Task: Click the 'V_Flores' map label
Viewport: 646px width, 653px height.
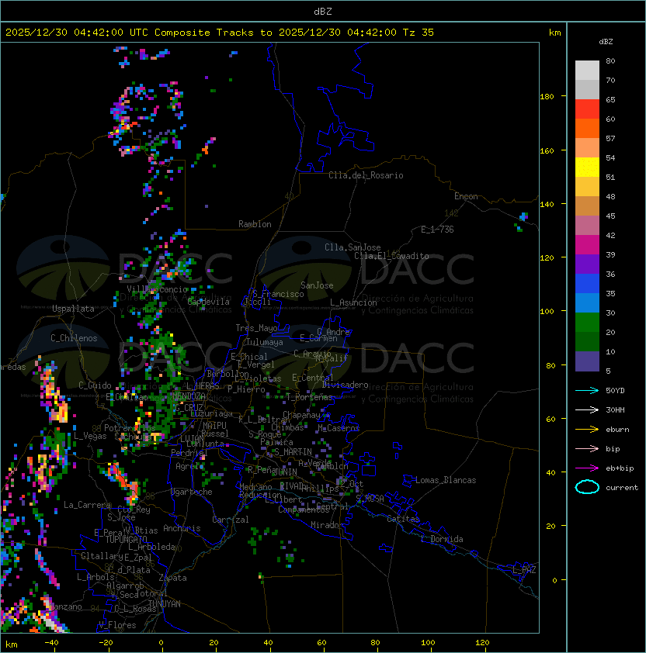Action: click(x=117, y=625)
